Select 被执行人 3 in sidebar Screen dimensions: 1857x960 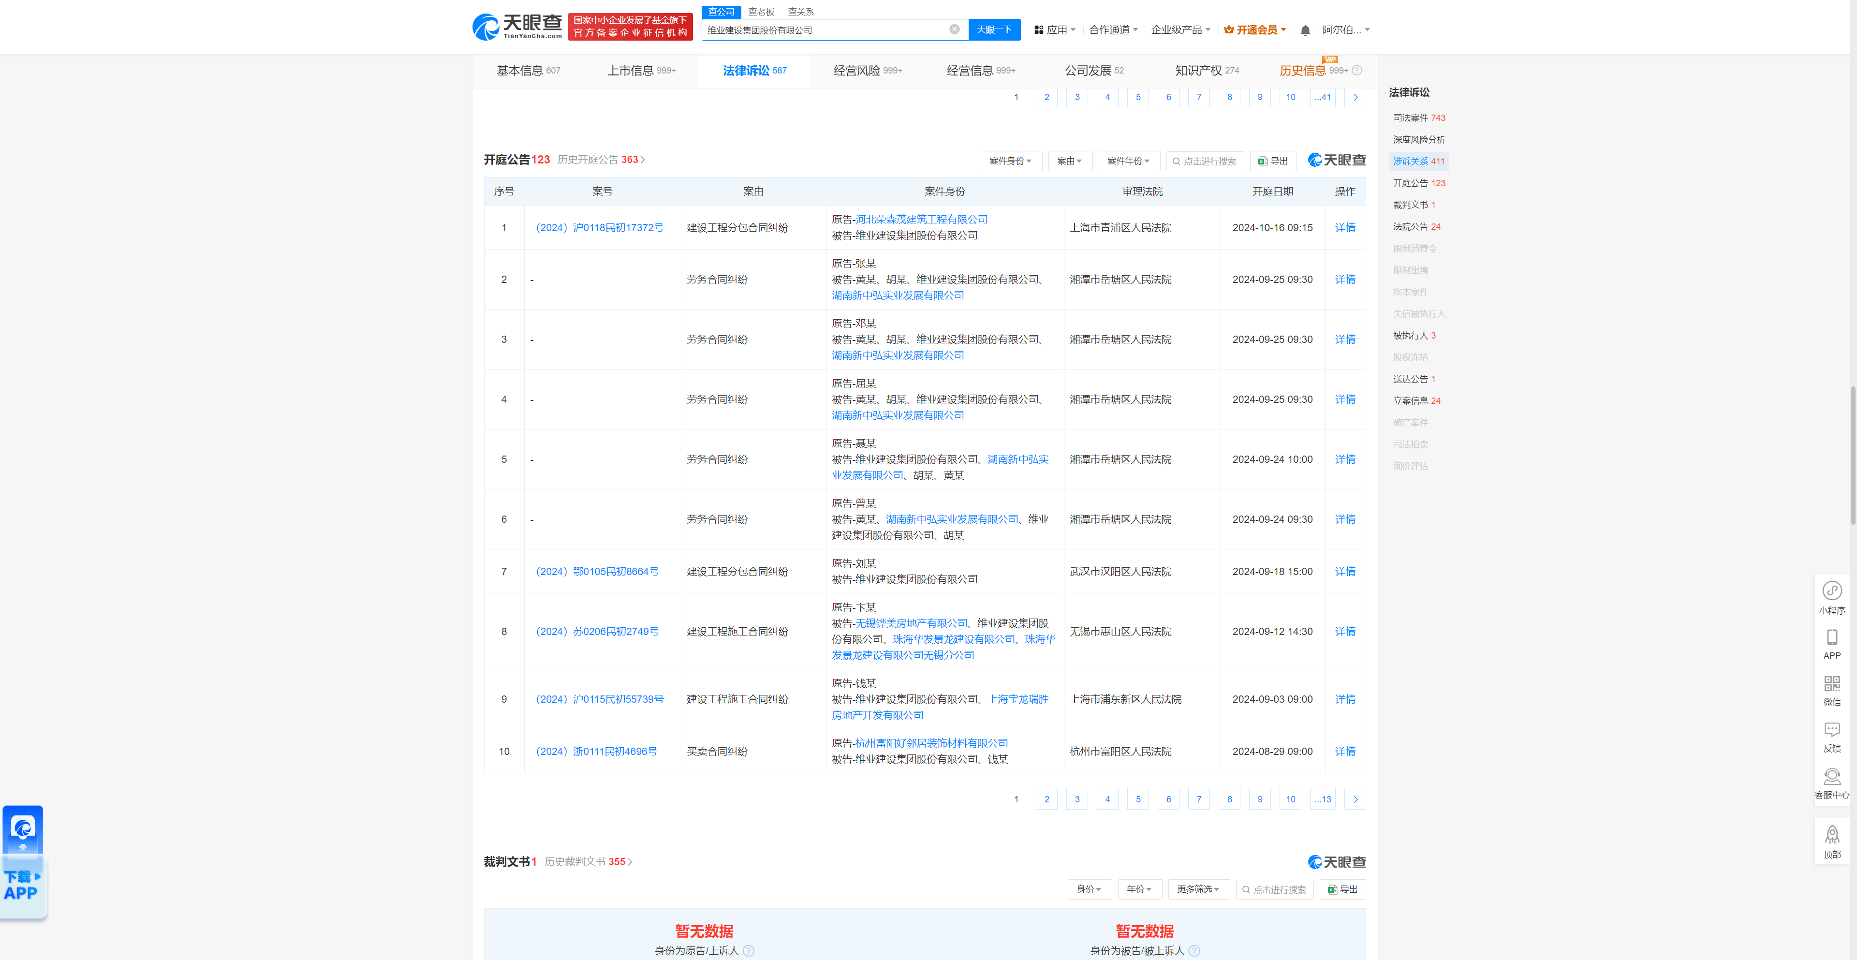pyautogui.click(x=1415, y=335)
